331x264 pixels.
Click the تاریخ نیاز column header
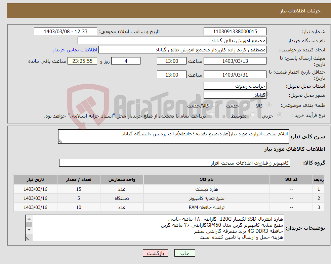[36, 180]
